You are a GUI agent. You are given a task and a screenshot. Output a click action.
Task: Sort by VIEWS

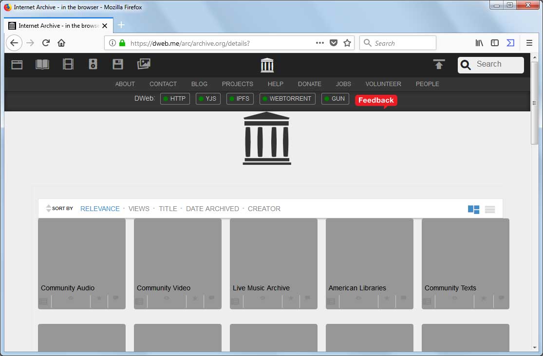[x=139, y=209]
